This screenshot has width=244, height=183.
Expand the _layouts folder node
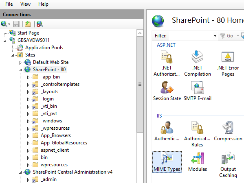[x=28, y=92]
